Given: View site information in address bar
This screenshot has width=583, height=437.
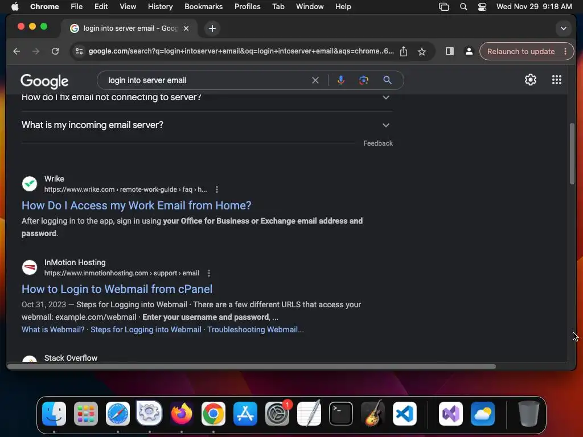Looking at the screenshot, I should pos(79,51).
